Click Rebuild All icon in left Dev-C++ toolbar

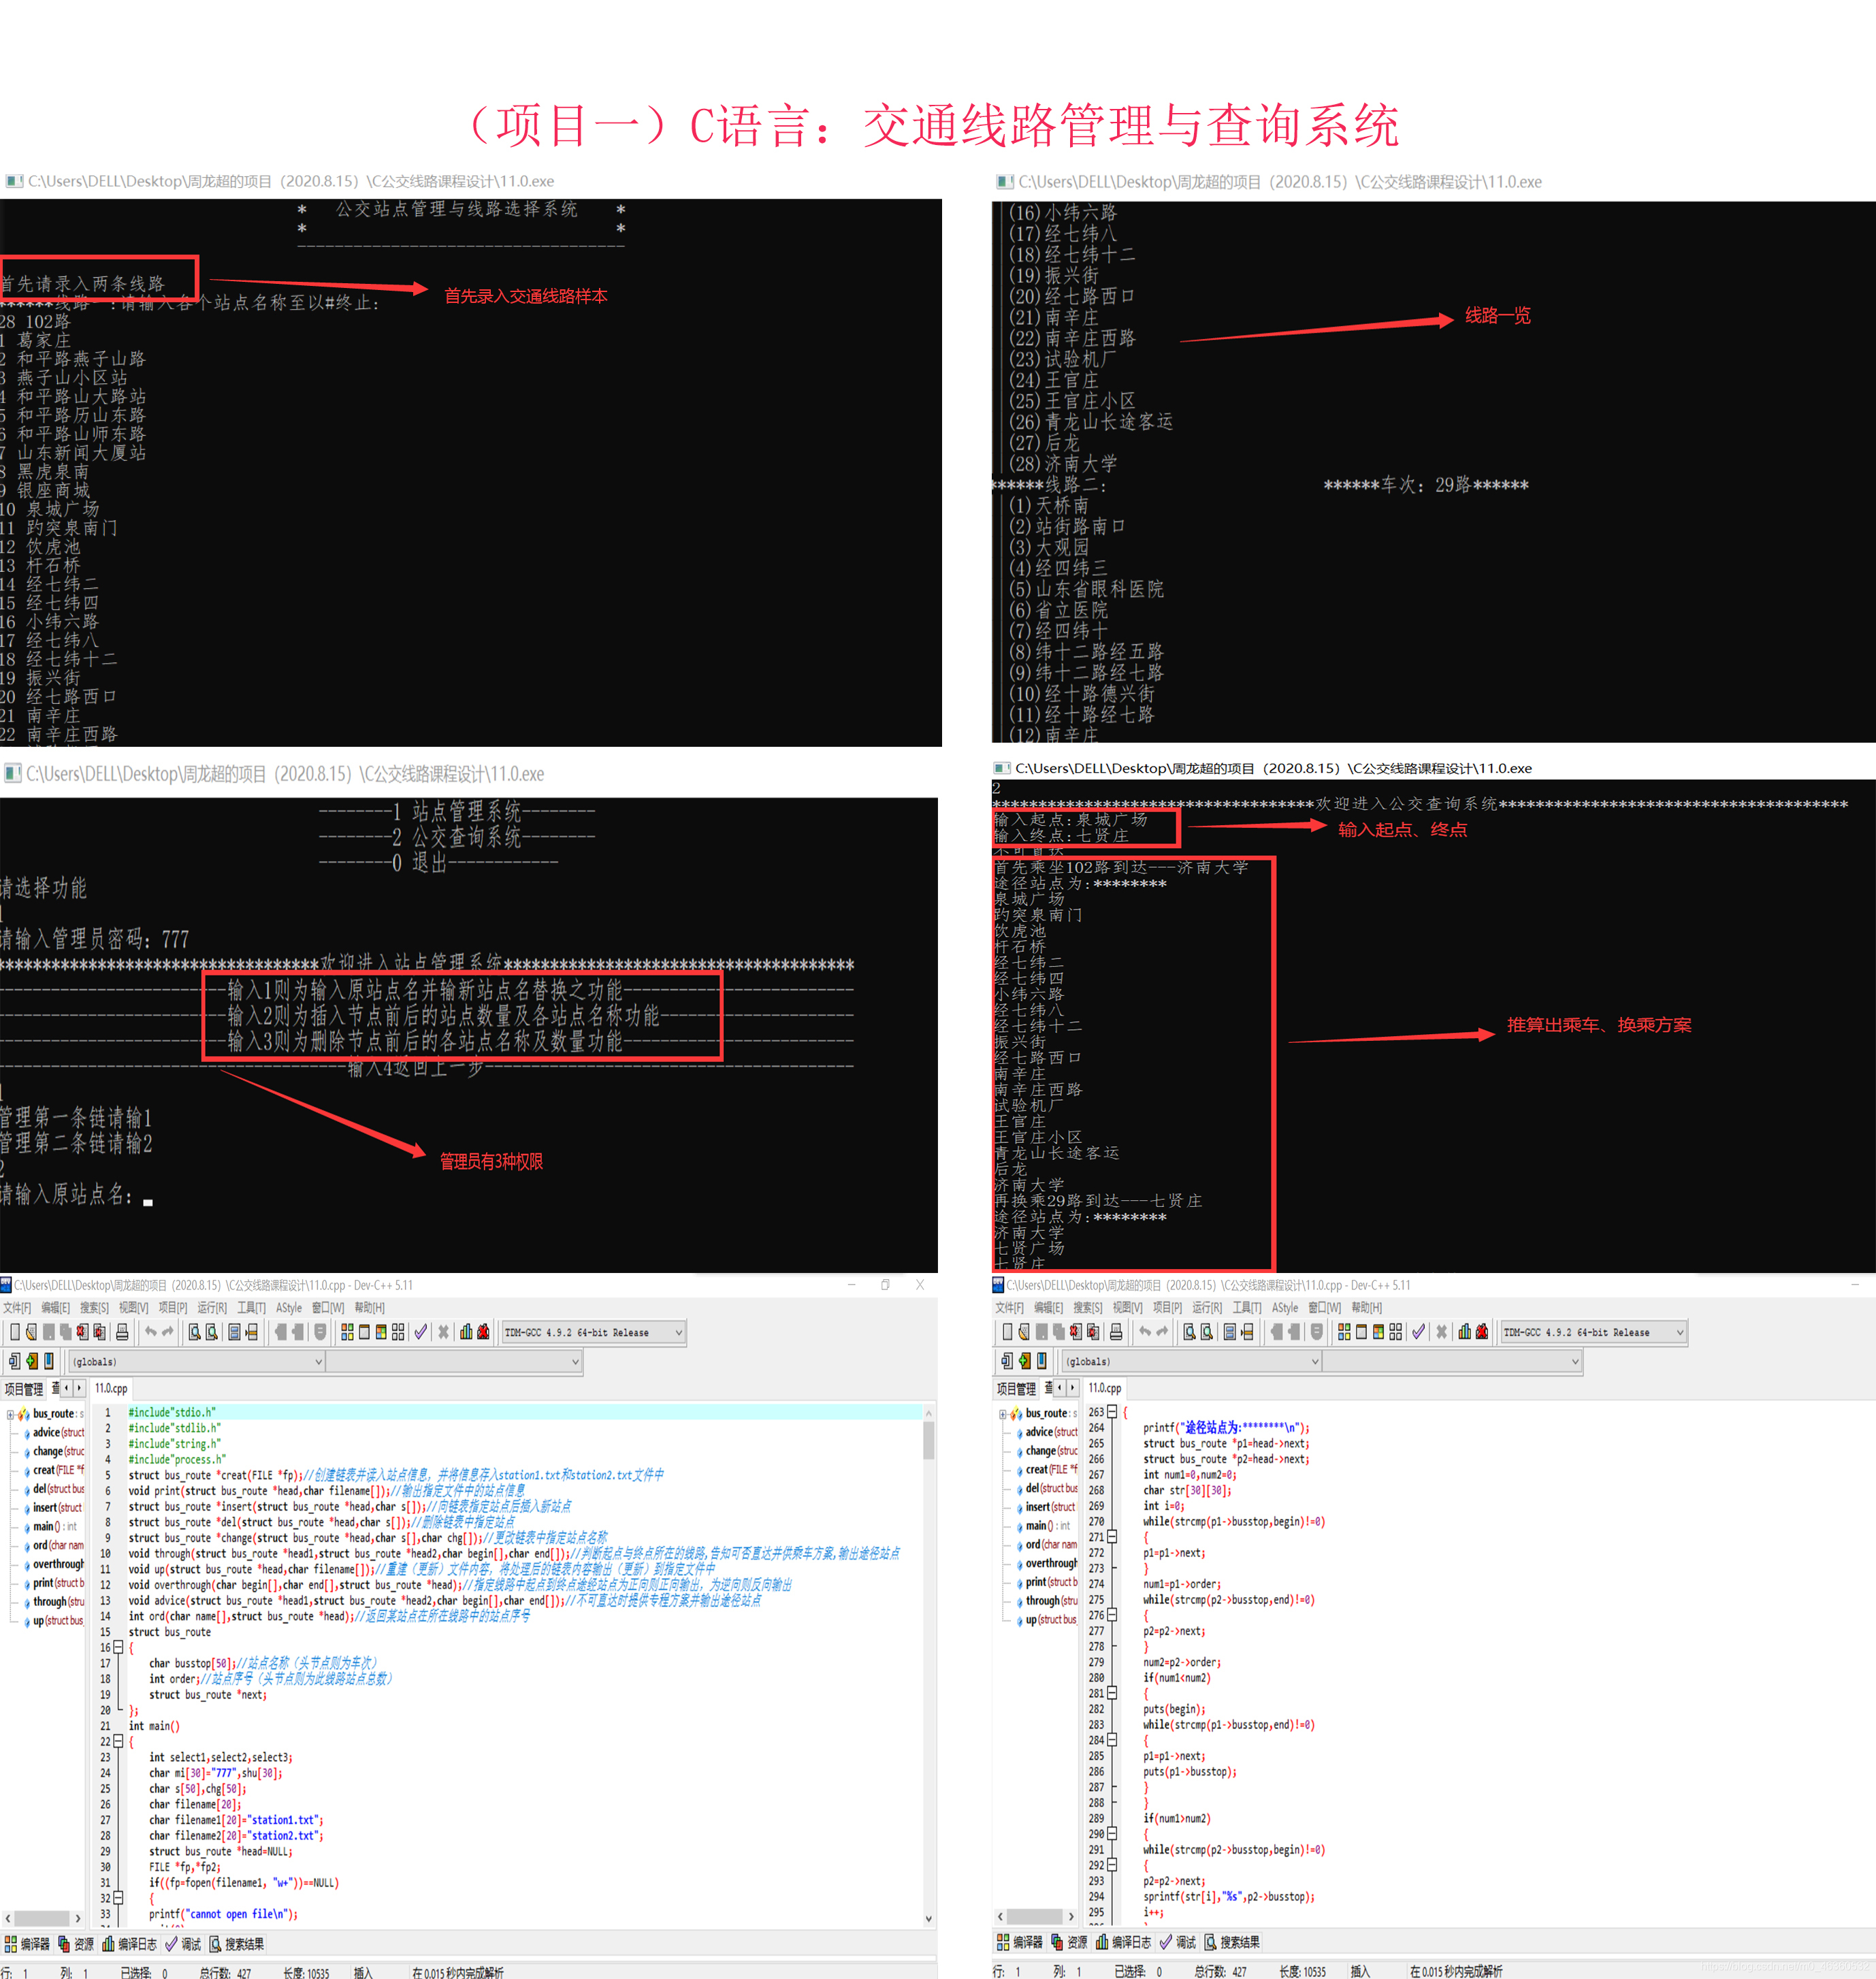click(398, 1332)
